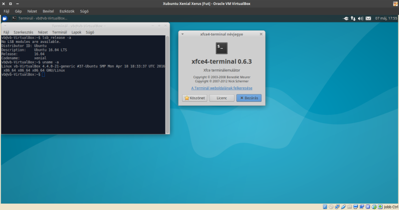Screen dimensions: 399x210
Task: Open the network up-down arrows indicator
Action: click(353, 18)
